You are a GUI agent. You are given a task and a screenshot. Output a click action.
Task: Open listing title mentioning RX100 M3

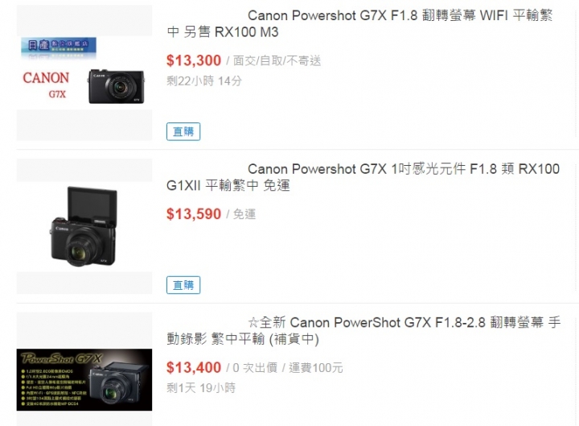pos(359,23)
